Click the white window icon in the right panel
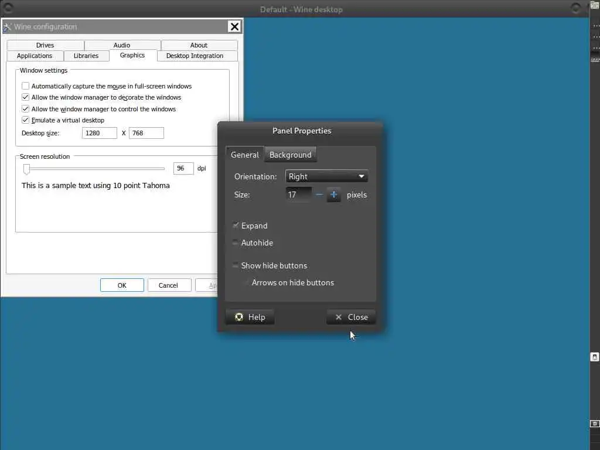The width and height of the screenshot is (600, 450). (594, 357)
